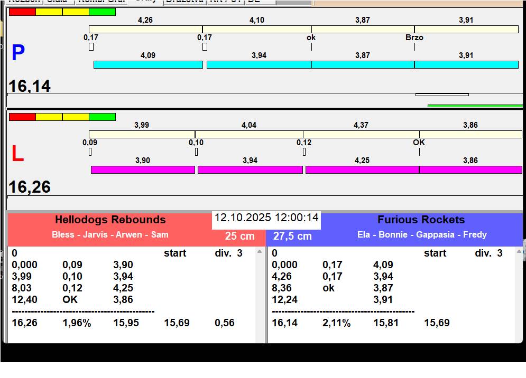Select the cream 4,37 segment in lane L
Image resolution: width=526 pixels, height=378 pixels.
click(x=361, y=135)
